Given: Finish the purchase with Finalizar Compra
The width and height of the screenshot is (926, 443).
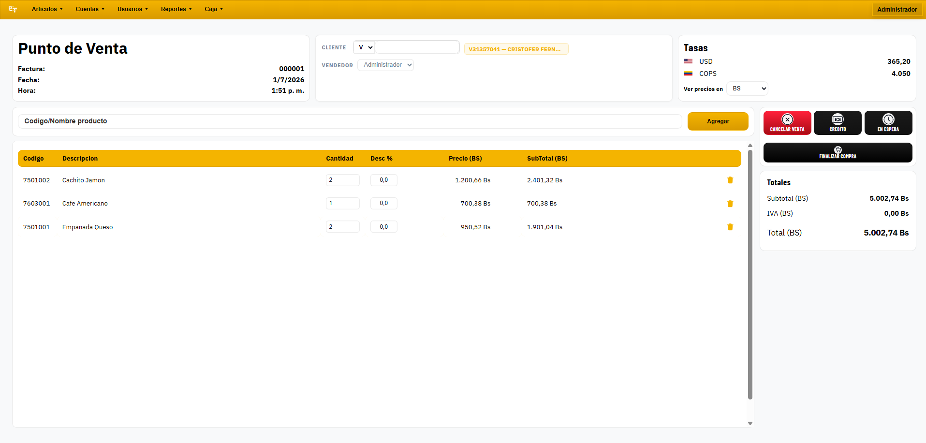Looking at the screenshot, I should click(838, 152).
